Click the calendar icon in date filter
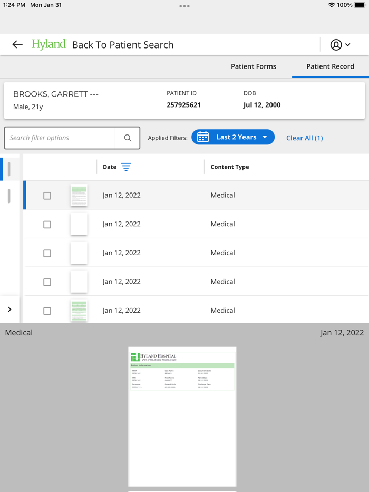 coord(203,137)
